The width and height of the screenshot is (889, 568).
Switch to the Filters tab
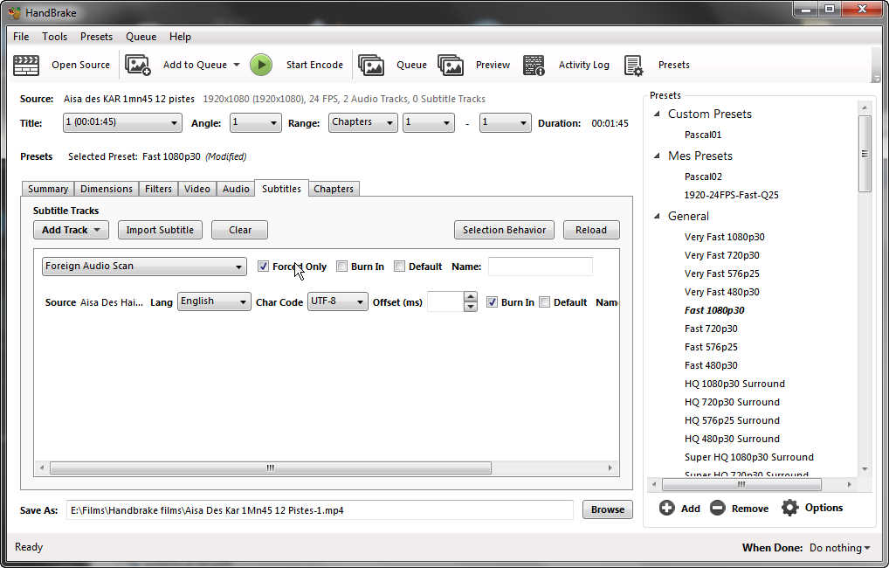click(158, 189)
